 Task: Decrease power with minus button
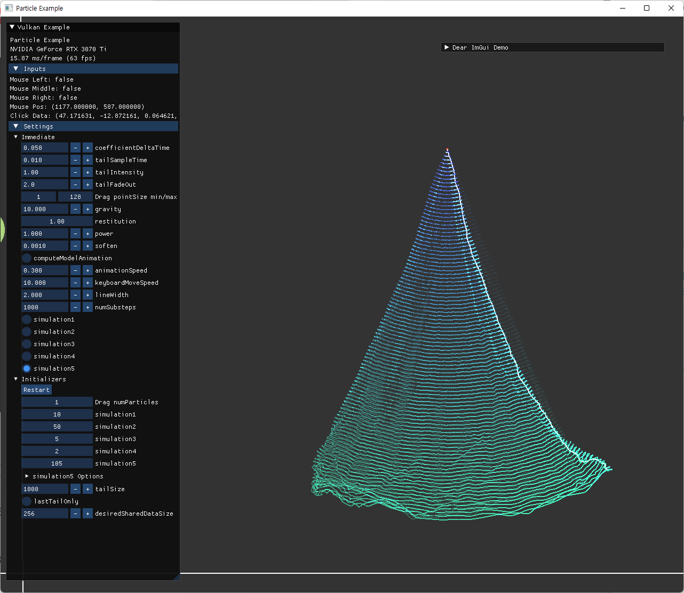[75, 234]
